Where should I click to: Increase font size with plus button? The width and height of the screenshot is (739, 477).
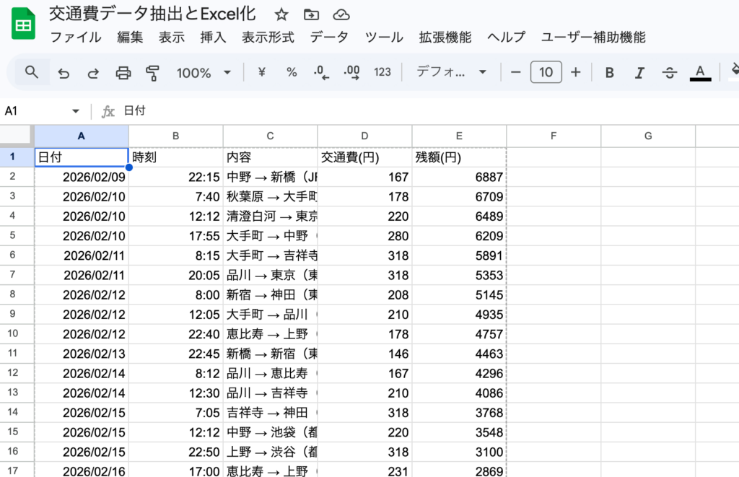click(x=576, y=72)
